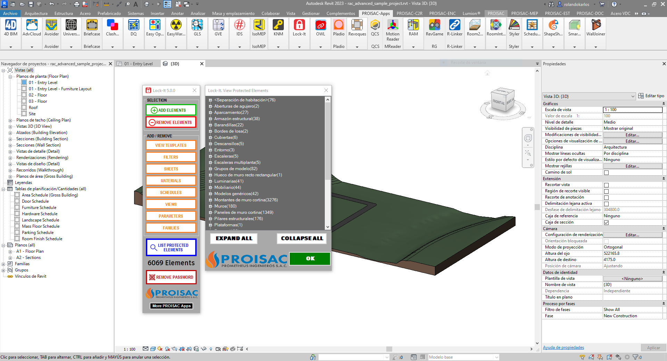Expand Planos de techo (Ceiling Plan)
The width and height of the screenshot is (667, 361).
(x=10, y=120)
